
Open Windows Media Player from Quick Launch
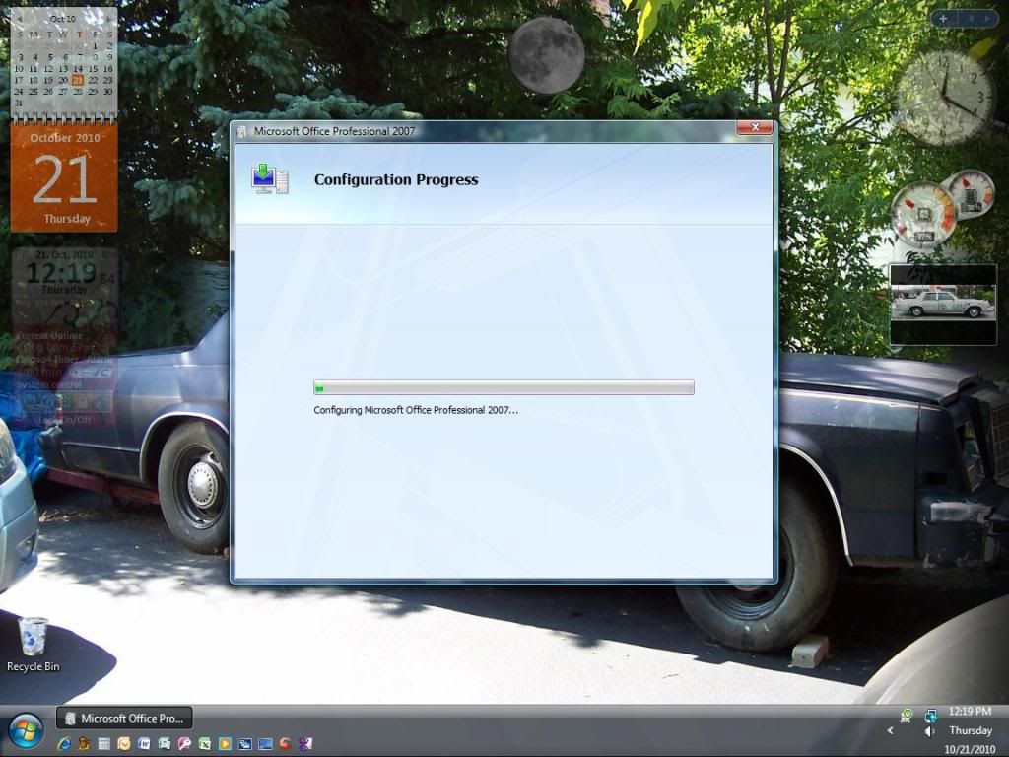pyautogui.click(x=225, y=744)
